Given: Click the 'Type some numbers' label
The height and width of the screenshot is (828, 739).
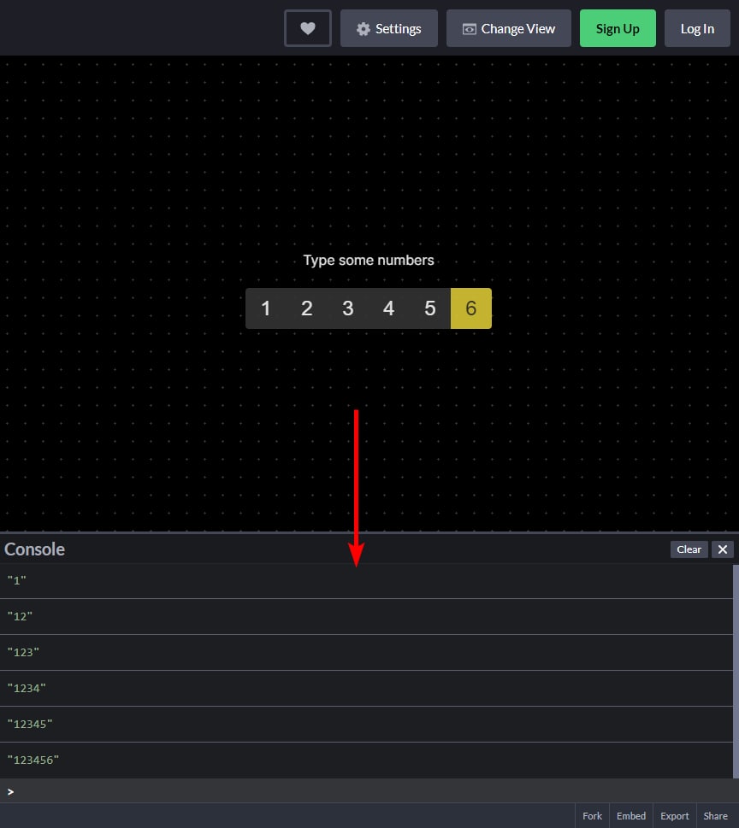Looking at the screenshot, I should (x=369, y=261).
